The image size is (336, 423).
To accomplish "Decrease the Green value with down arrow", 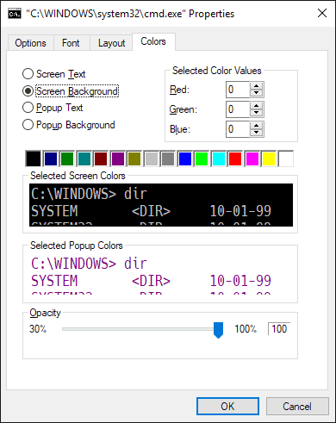I will [x=256, y=113].
